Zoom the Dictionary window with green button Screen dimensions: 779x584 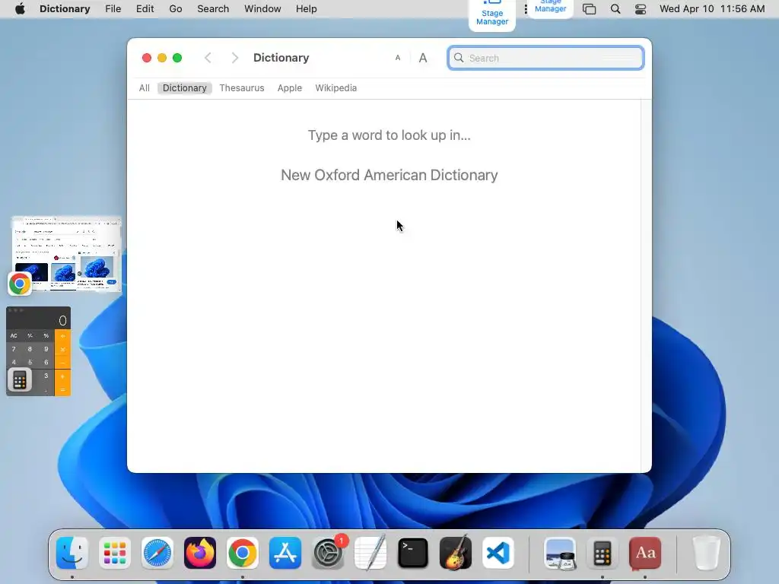(177, 58)
